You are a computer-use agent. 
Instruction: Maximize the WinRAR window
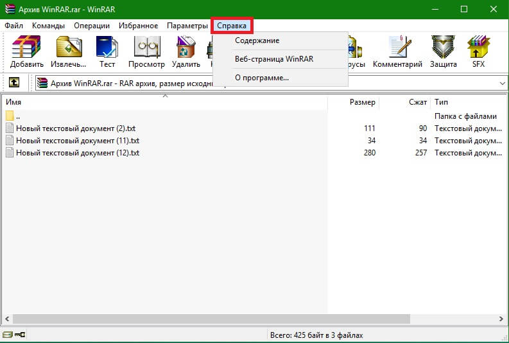464,9
